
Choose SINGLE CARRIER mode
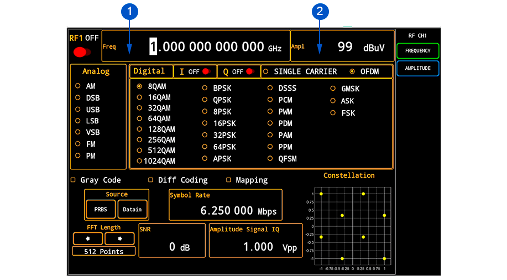coord(265,71)
